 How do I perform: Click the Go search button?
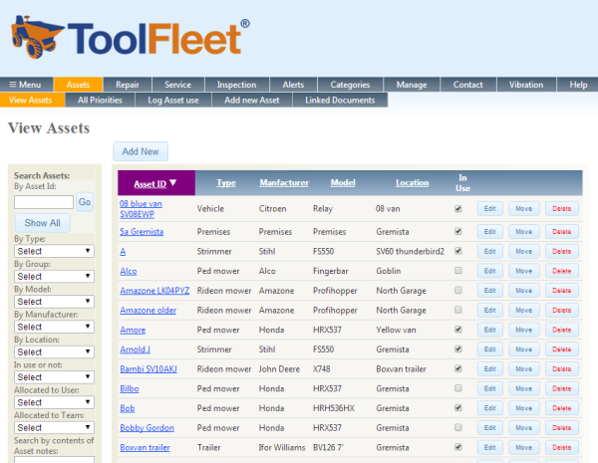pos(85,202)
